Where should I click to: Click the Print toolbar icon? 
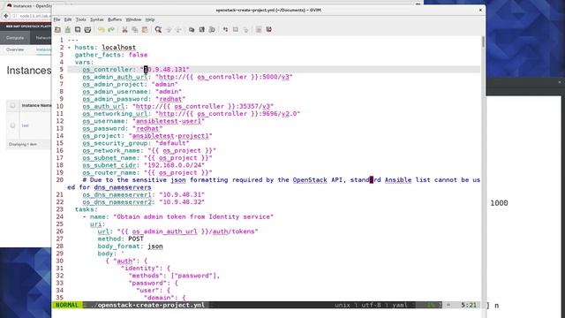(87, 29)
